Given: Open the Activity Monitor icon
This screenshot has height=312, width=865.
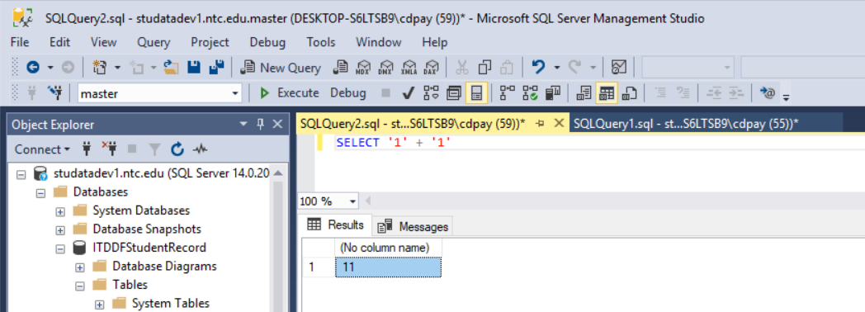Looking at the screenshot, I should (x=619, y=68).
